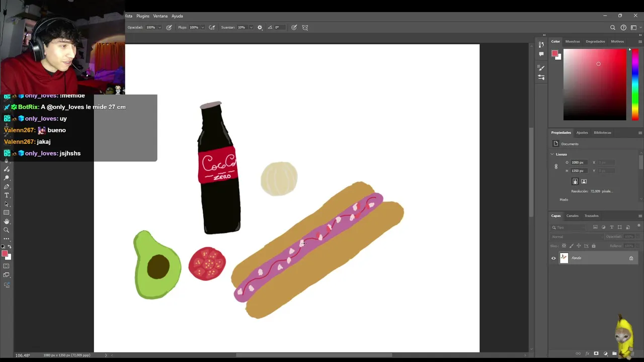The height and width of the screenshot is (362, 644).
Task: Set canvas to landscape orientation
Action: click(x=584, y=182)
